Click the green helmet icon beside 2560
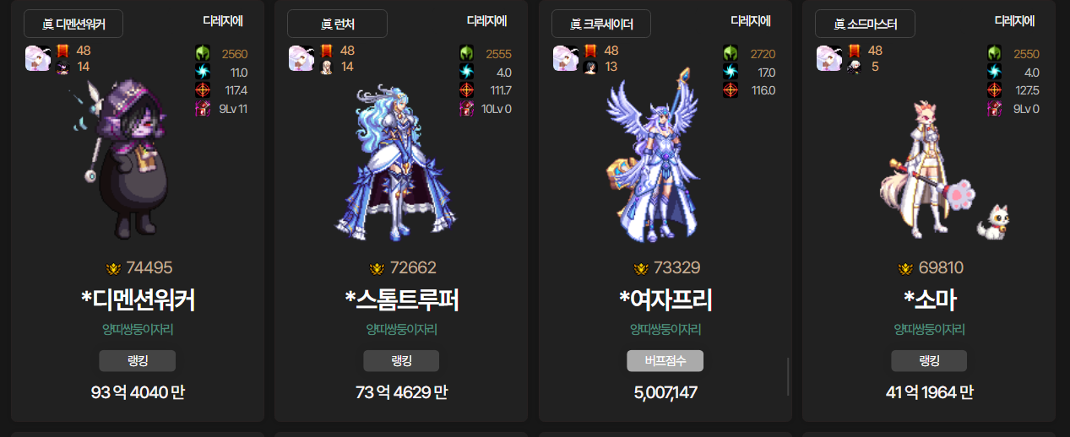1070x437 pixels. 203,54
